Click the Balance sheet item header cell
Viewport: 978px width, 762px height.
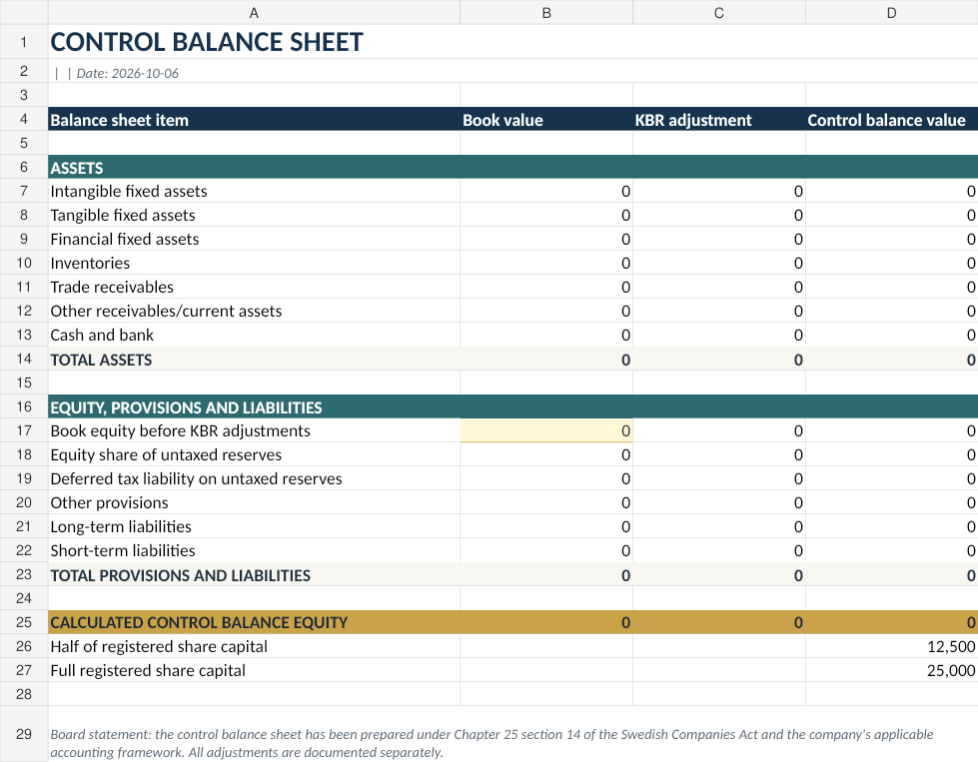254,120
